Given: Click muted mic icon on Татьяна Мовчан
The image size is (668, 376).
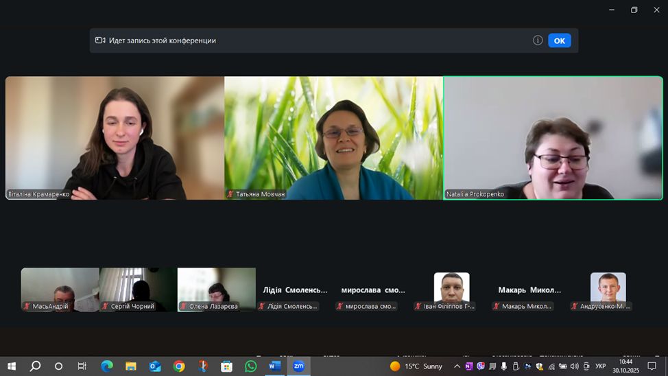Looking at the screenshot, I should point(230,194).
